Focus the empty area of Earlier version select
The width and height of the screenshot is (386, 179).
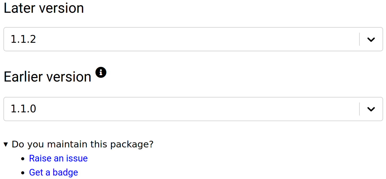click(197, 109)
